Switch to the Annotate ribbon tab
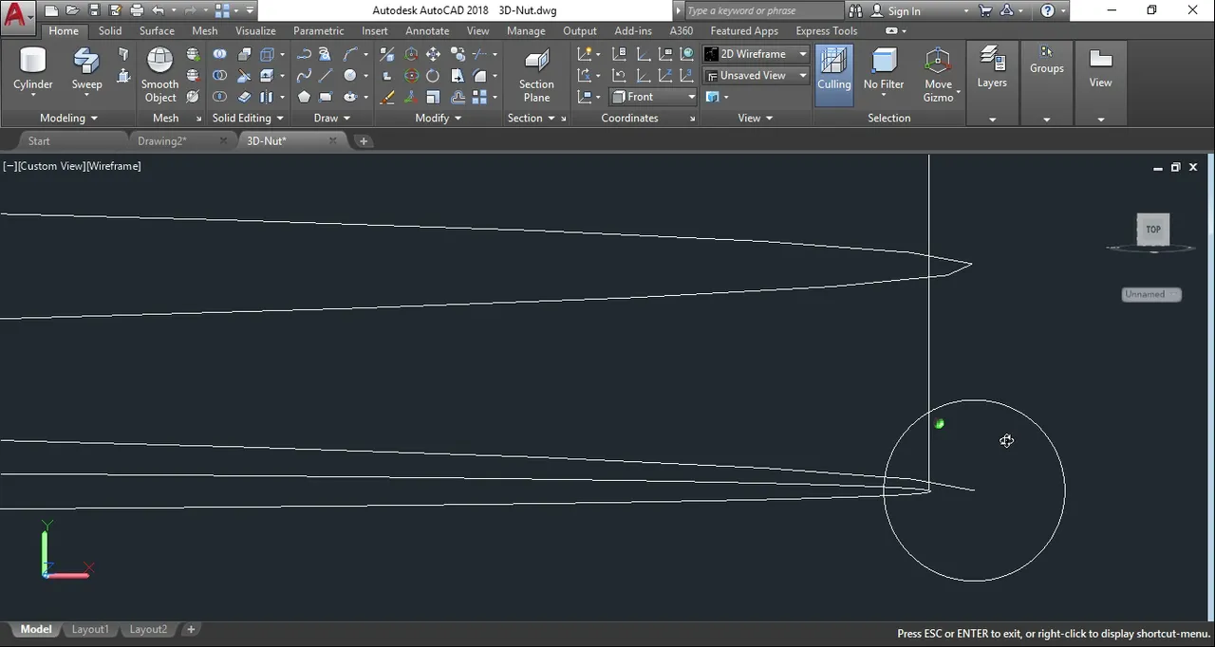Viewport: 1215px width, 647px height. [x=427, y=30]
